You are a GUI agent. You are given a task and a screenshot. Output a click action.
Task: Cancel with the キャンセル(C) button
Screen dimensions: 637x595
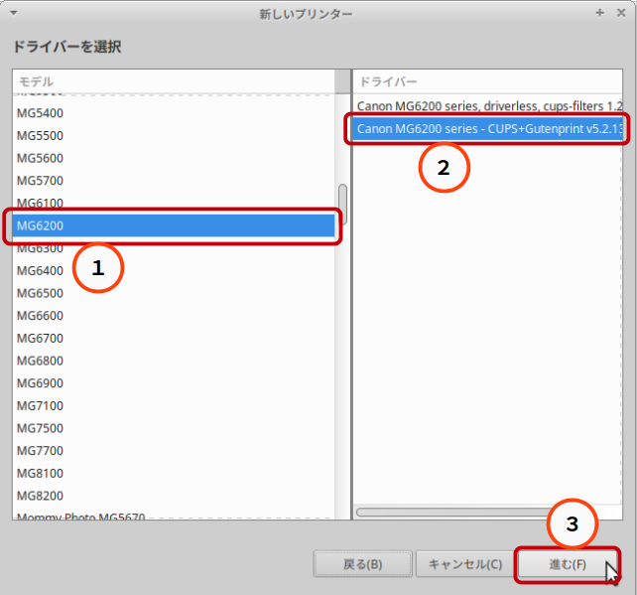pos(465,564)
